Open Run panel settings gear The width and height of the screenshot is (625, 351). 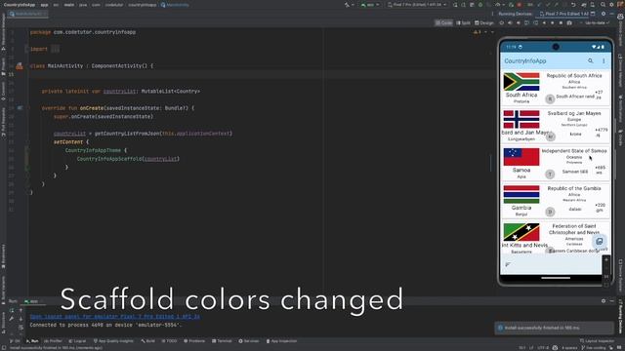click(x=604, y=301)
